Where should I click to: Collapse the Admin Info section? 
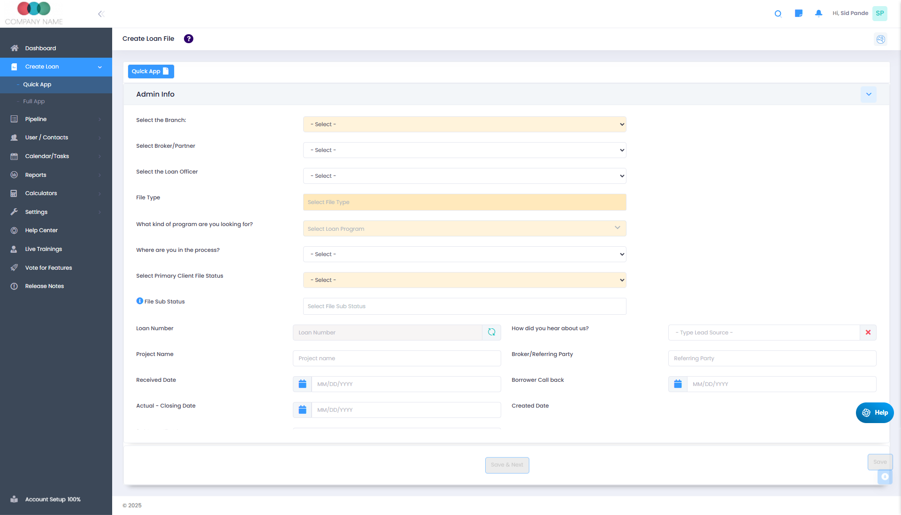869,94
